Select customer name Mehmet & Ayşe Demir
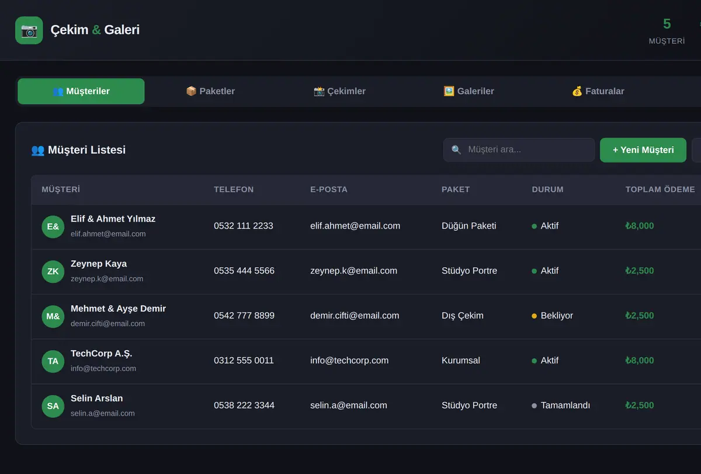This screenshot has width=701, height=474. tap(119, 309)
